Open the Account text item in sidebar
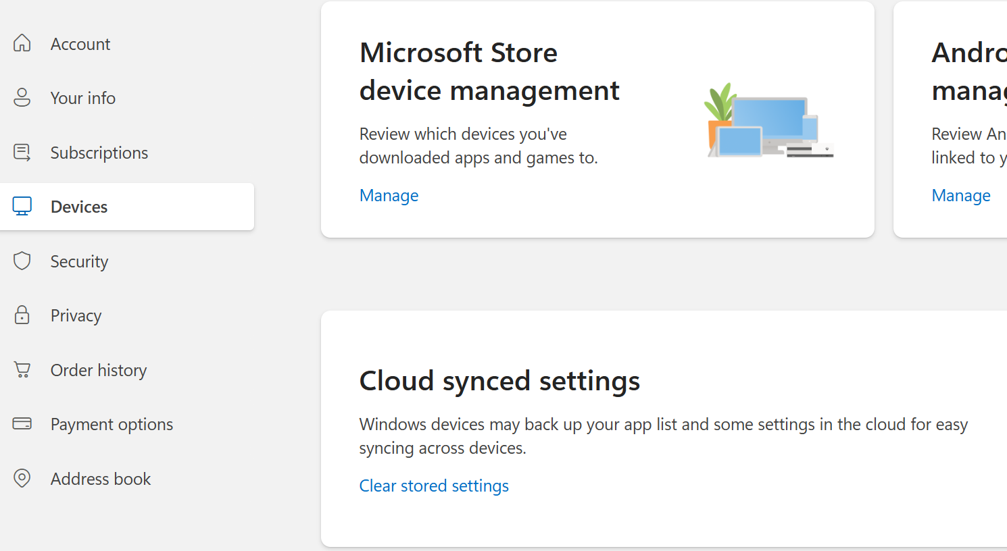Screen dimensions: 1007x551 [x=80, y=44]
